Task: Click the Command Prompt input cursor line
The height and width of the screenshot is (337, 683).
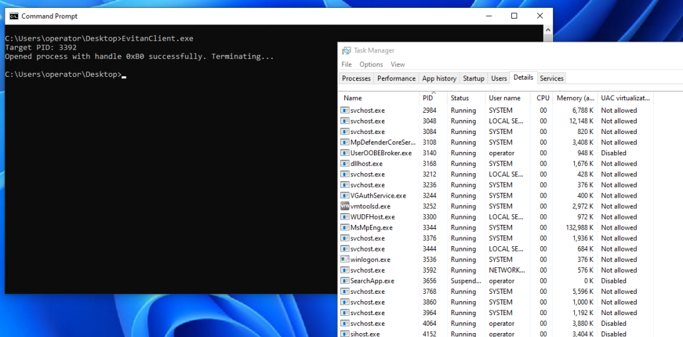Action: coord(66,74)
